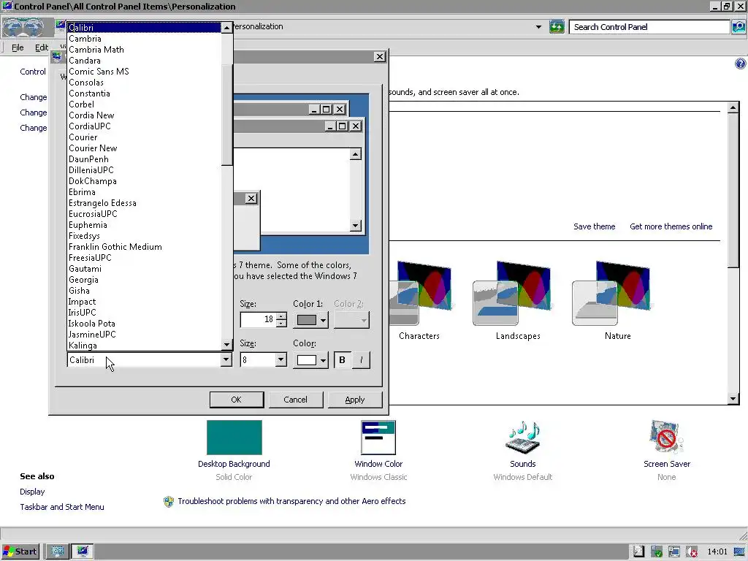Click the themes list scroll-up arrow
This screenshot has width=748, height=561.
point(733,108)
